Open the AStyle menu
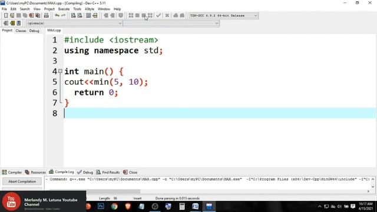 pyautogui.click(x=90, y=9)
